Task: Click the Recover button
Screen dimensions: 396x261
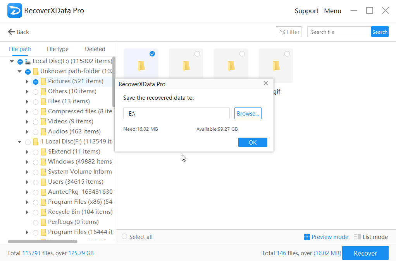Action: click(365, 253)
